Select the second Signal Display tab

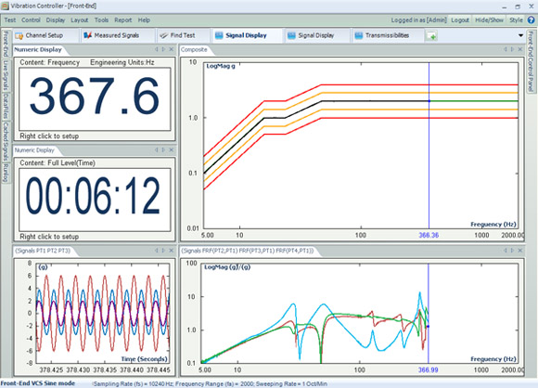(x=316, y=35)
